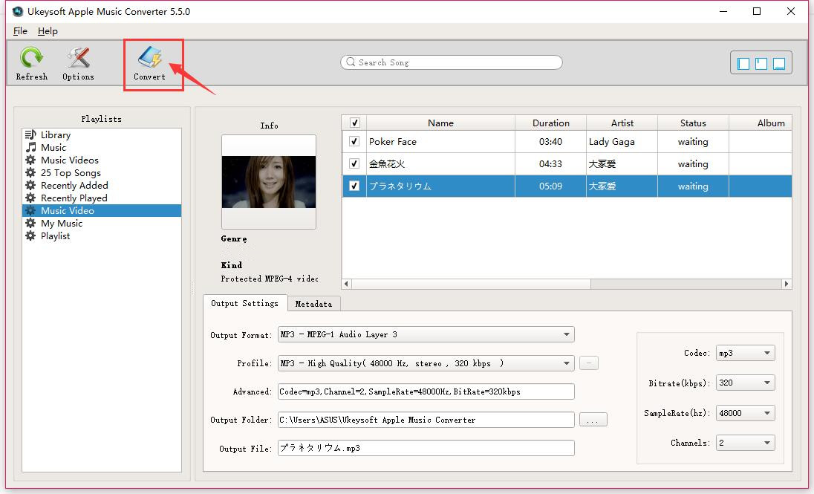The width and height of the screenshot is (814, 494).
Task: Click Lady Gaga artist cell
Action: [622, 141]
